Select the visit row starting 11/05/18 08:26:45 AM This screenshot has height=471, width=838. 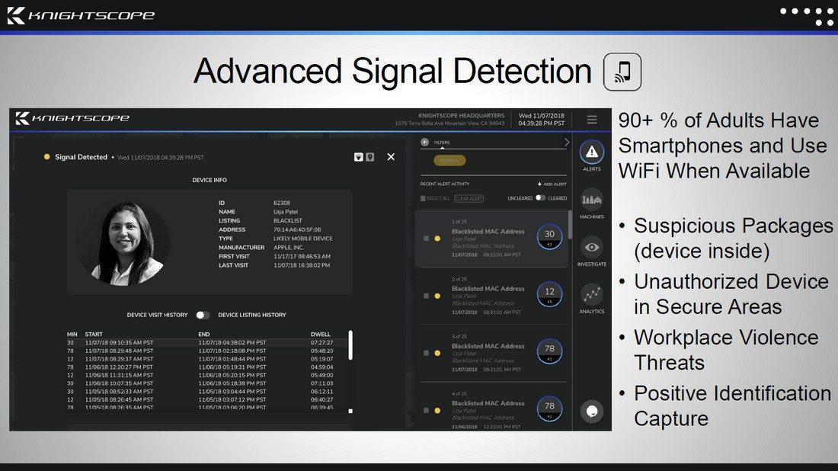(x=206, y=400)
